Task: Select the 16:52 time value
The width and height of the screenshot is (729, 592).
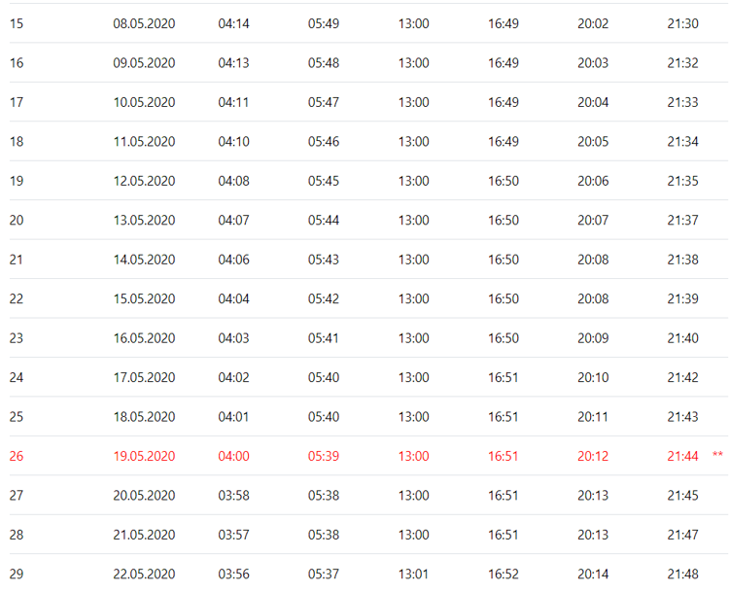Action: 503,574
